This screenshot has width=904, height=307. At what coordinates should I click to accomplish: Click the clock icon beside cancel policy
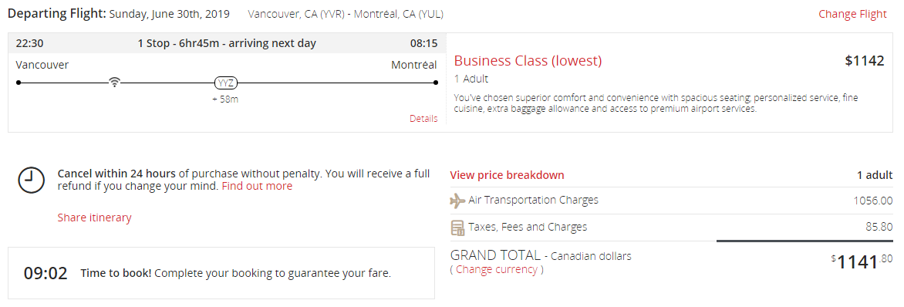31,180
